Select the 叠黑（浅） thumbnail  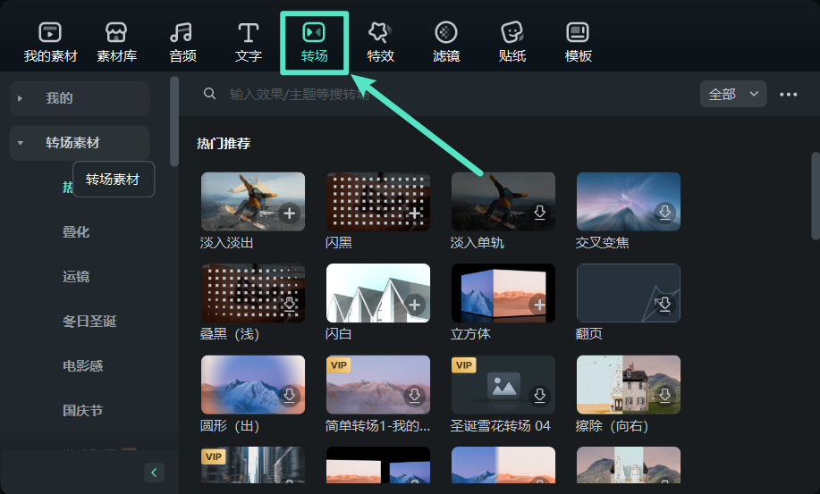pos(253,293)
